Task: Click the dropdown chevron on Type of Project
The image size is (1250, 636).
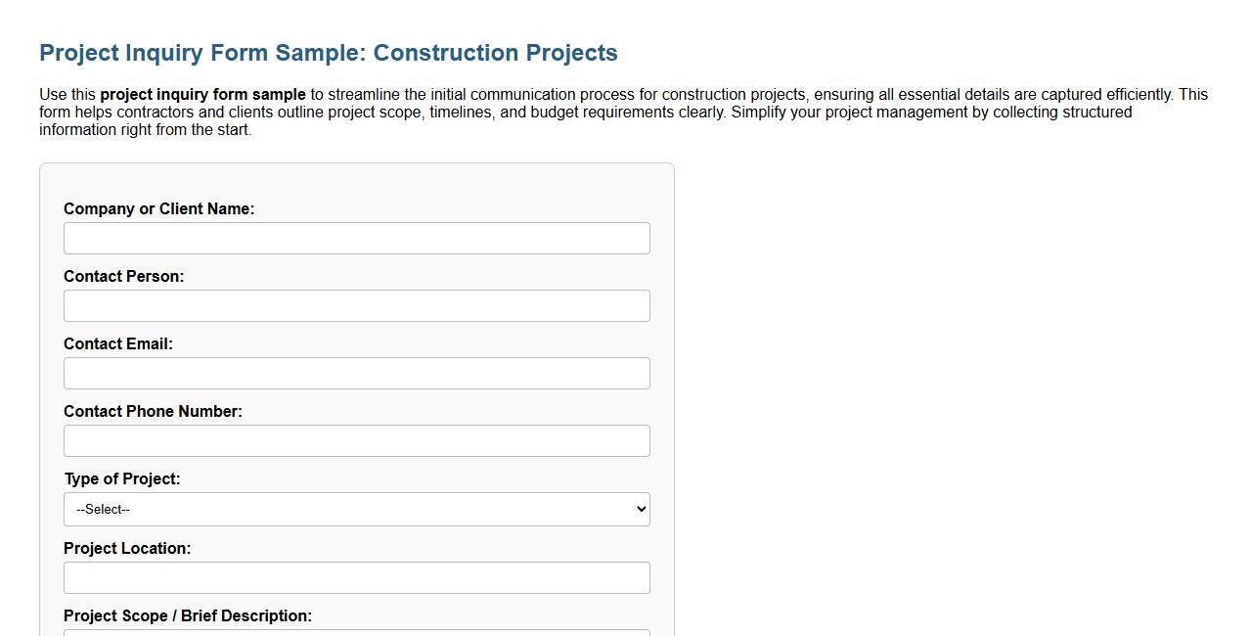Action: [x=640, y=509]
